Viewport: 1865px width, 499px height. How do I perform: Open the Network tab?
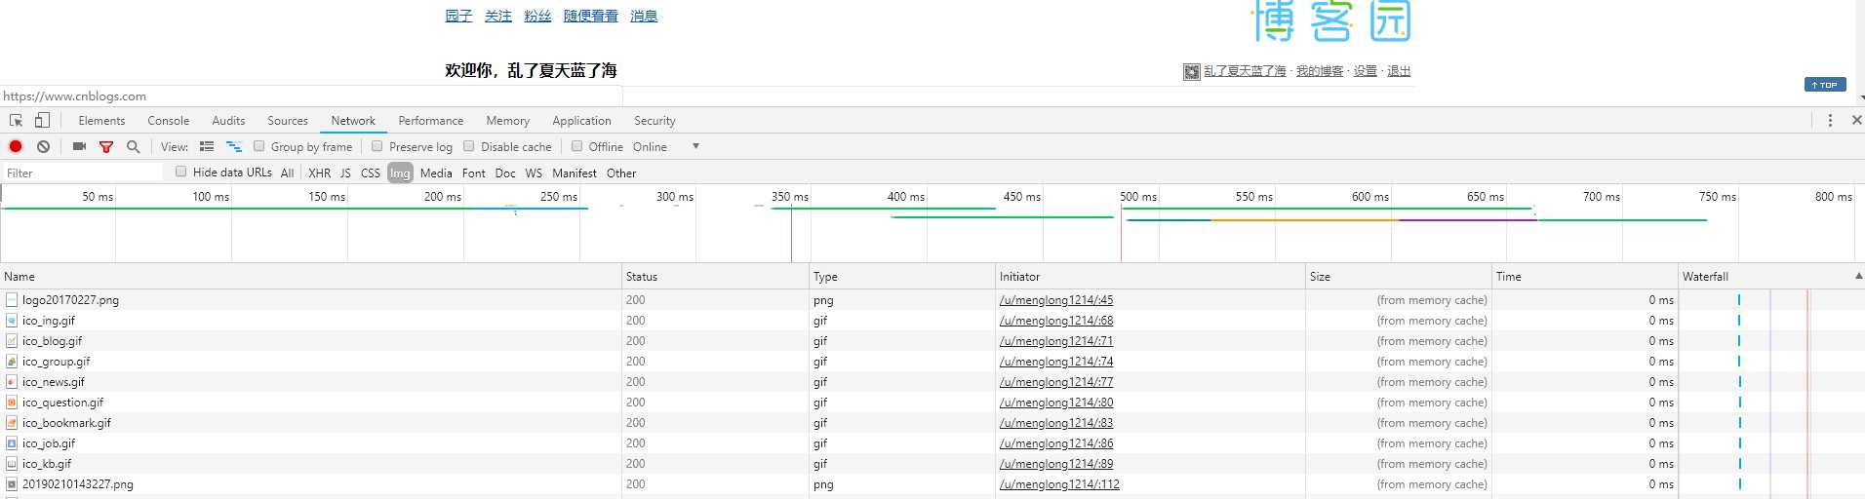click(x=353, y=121)
